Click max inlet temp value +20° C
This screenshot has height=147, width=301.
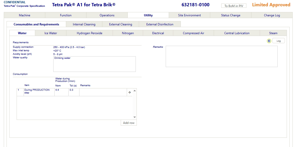57,51
